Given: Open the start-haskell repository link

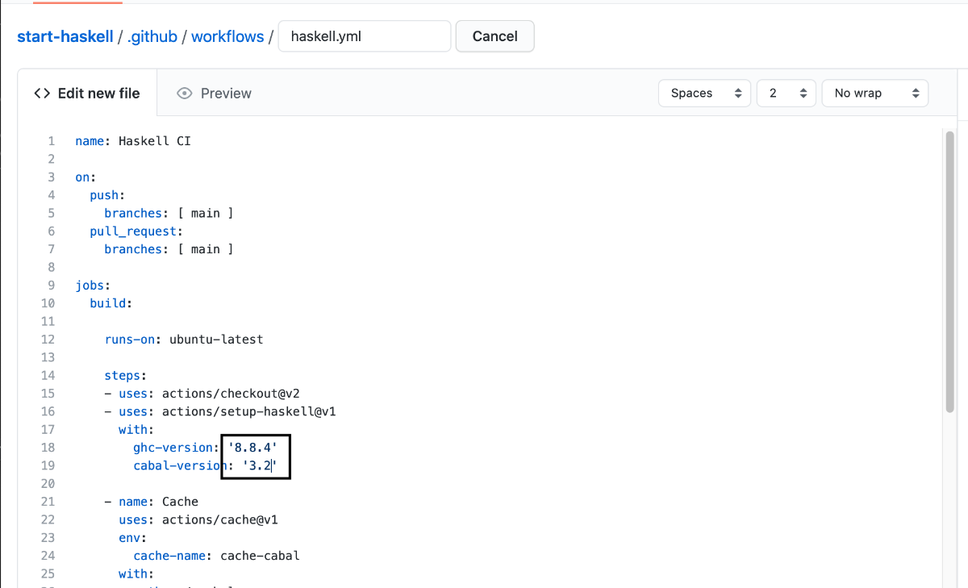Looking at the screenshot, I should tap(65, 37).
